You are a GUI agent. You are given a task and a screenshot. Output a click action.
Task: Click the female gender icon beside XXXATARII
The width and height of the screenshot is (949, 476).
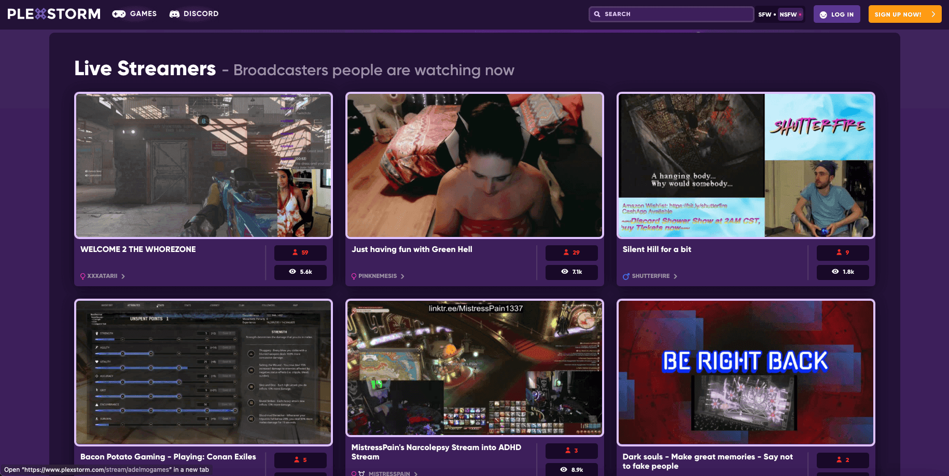83,276
